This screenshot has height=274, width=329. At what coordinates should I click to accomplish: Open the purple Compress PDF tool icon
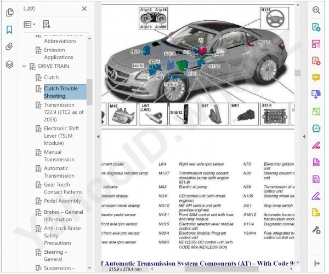pos(316,179)
